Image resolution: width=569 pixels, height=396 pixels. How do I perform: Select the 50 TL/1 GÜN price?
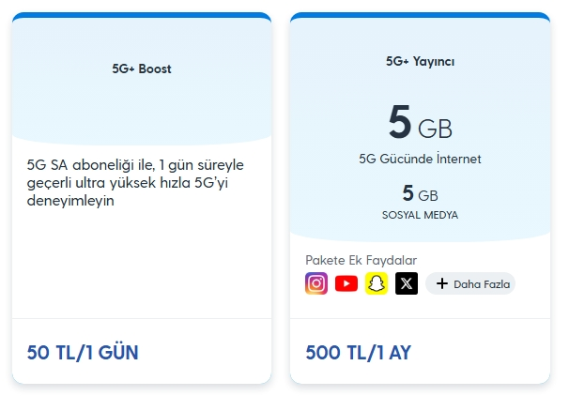coord(83,352)
